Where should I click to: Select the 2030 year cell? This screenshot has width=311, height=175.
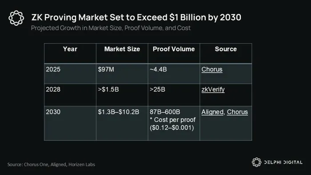70,123
